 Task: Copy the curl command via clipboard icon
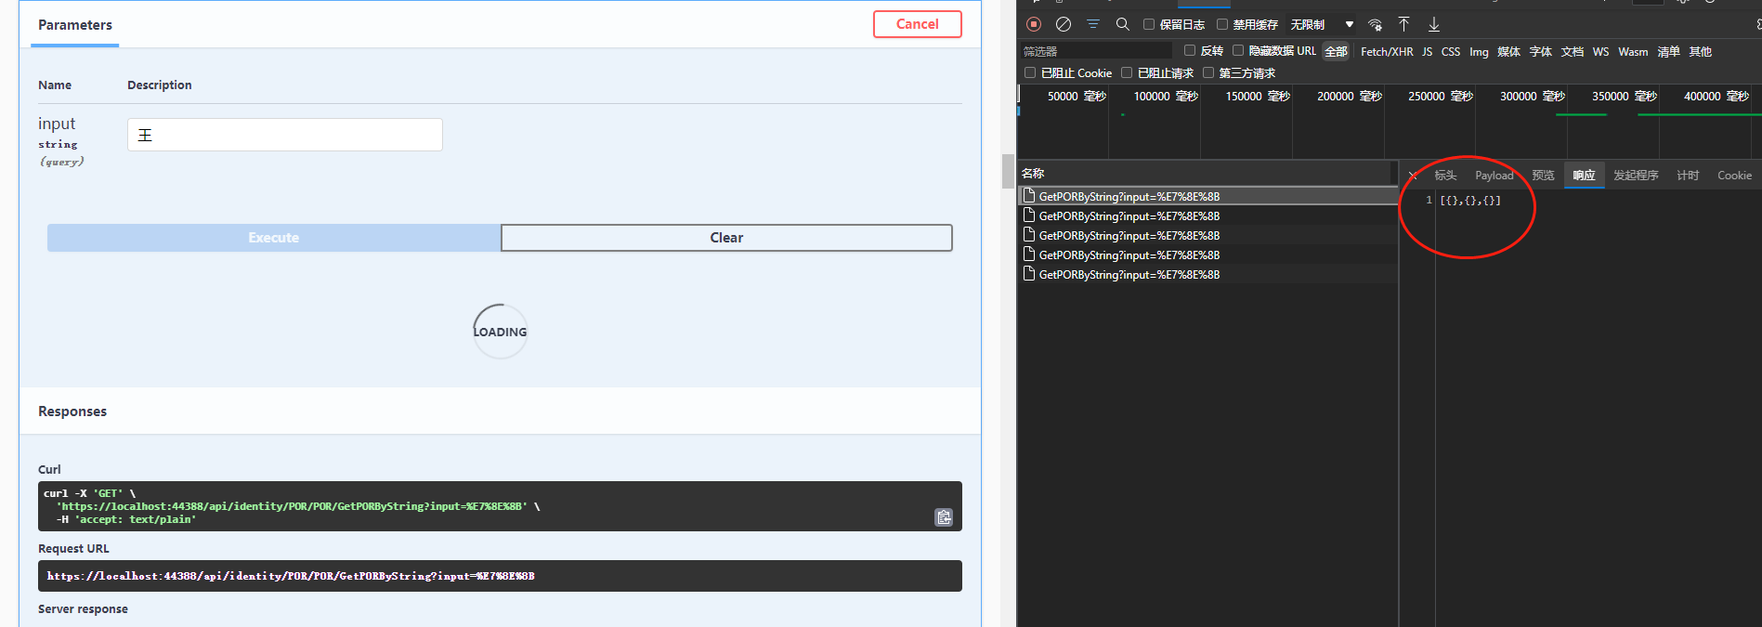[x=944, y=517]
